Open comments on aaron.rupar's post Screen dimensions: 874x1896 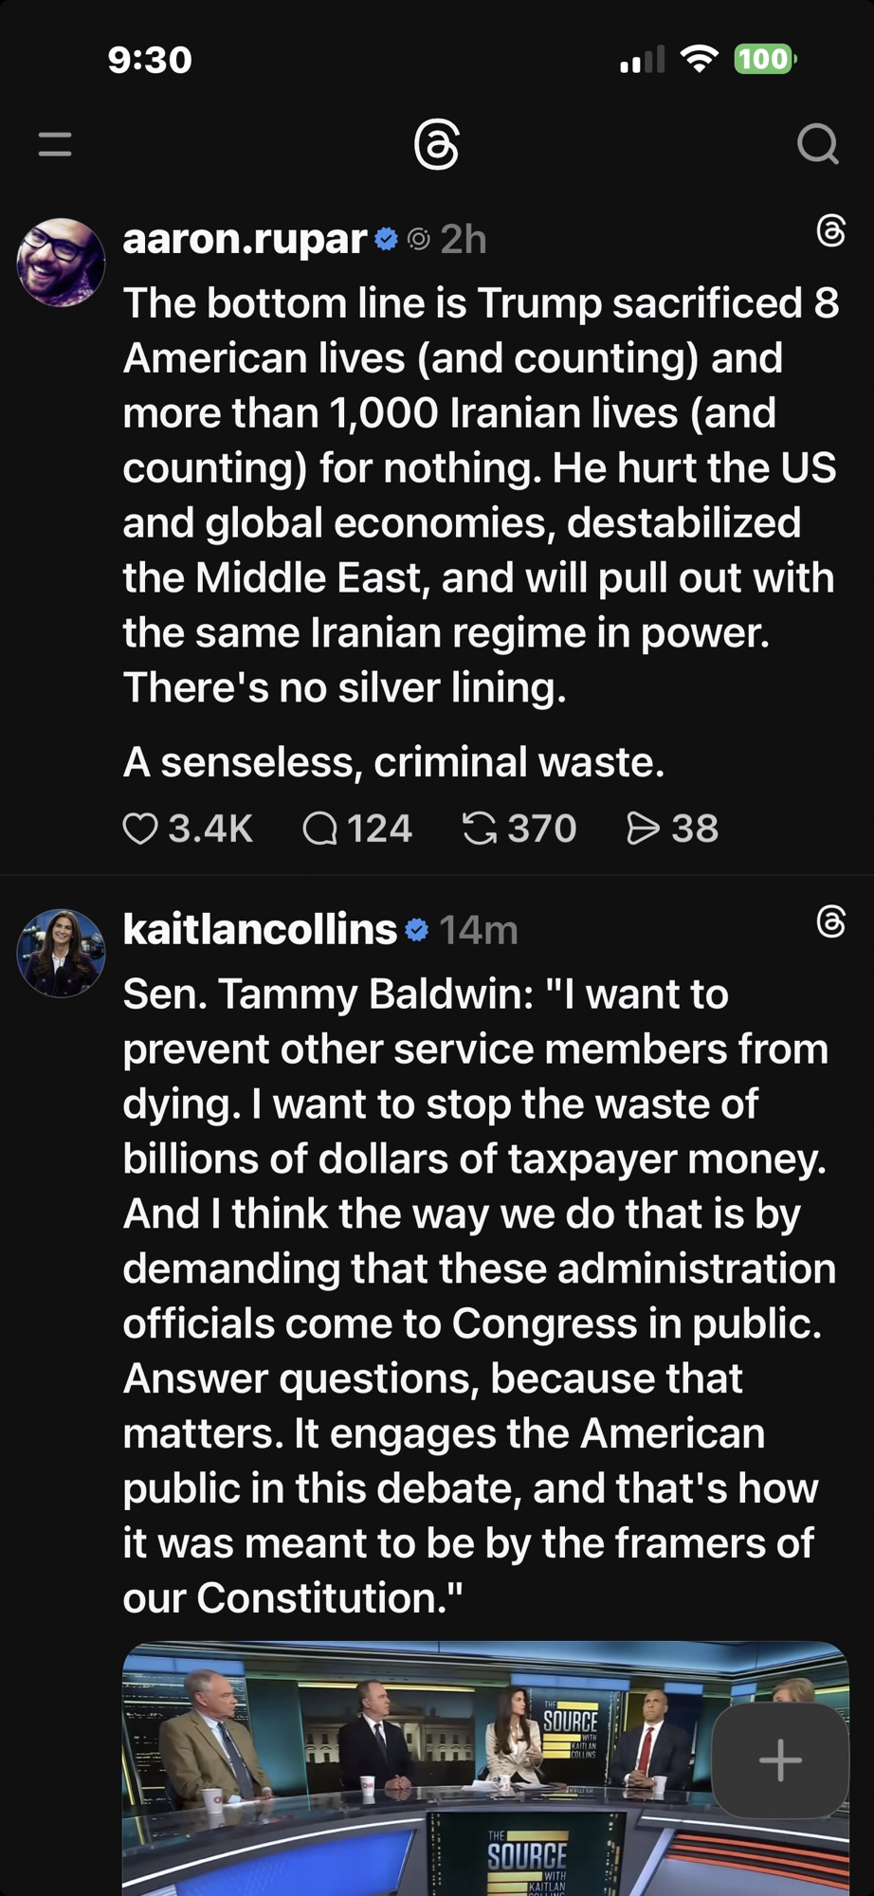point(320,829)
